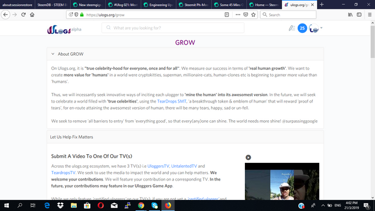Collapse the About GROW section chevron
Viewport: 375px width, 211px height.
[53, 54]
